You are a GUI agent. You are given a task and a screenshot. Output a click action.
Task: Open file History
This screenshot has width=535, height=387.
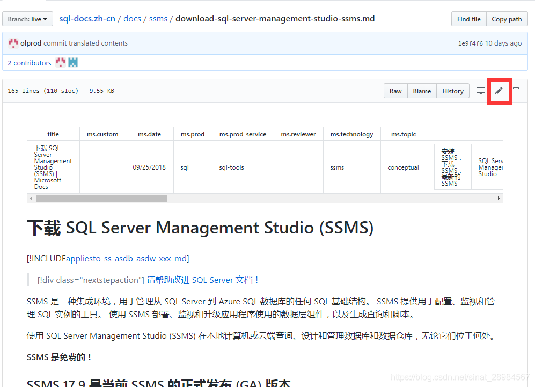(x=453, y=91)
